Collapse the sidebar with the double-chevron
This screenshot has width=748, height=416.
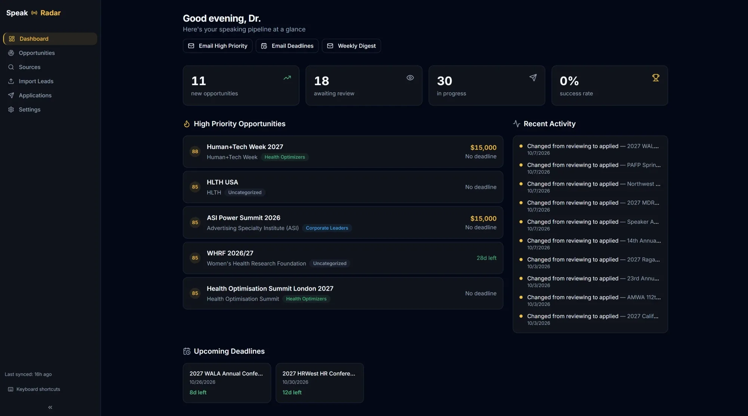50,407
